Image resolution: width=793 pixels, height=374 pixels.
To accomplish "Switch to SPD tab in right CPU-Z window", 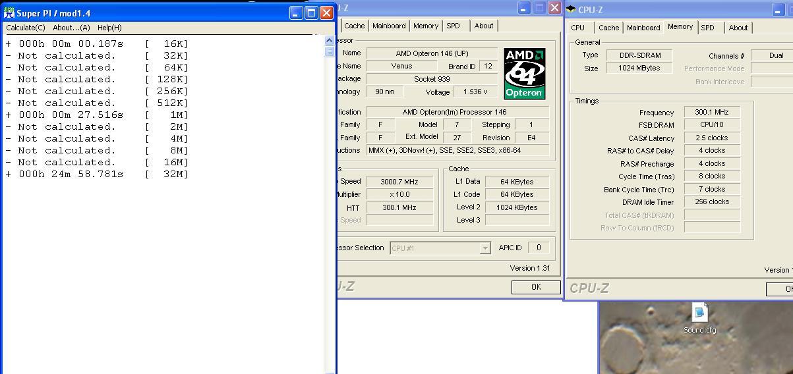I will 707,28.
